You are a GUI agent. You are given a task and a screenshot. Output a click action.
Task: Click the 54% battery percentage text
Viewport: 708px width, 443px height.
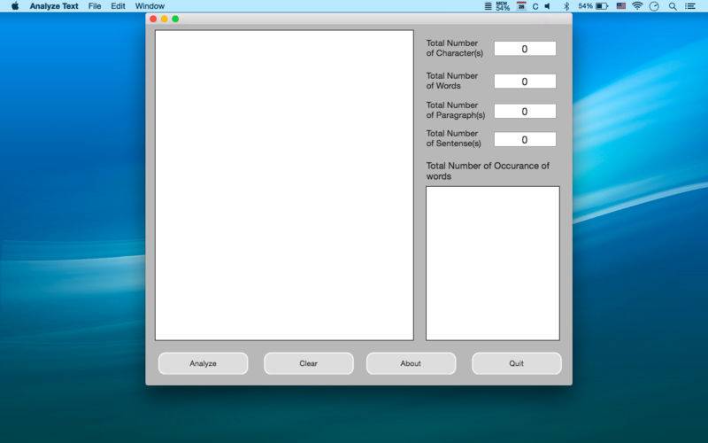(x=585, y=6)
